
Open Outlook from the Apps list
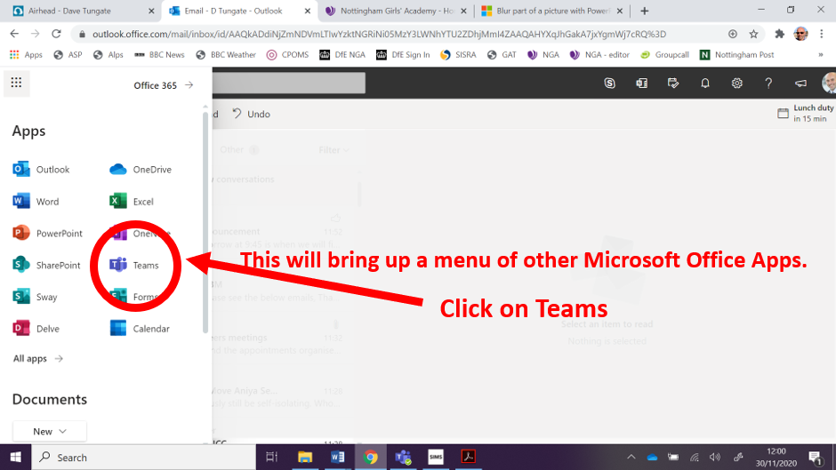pyautogui.click(x=41, y=170)
